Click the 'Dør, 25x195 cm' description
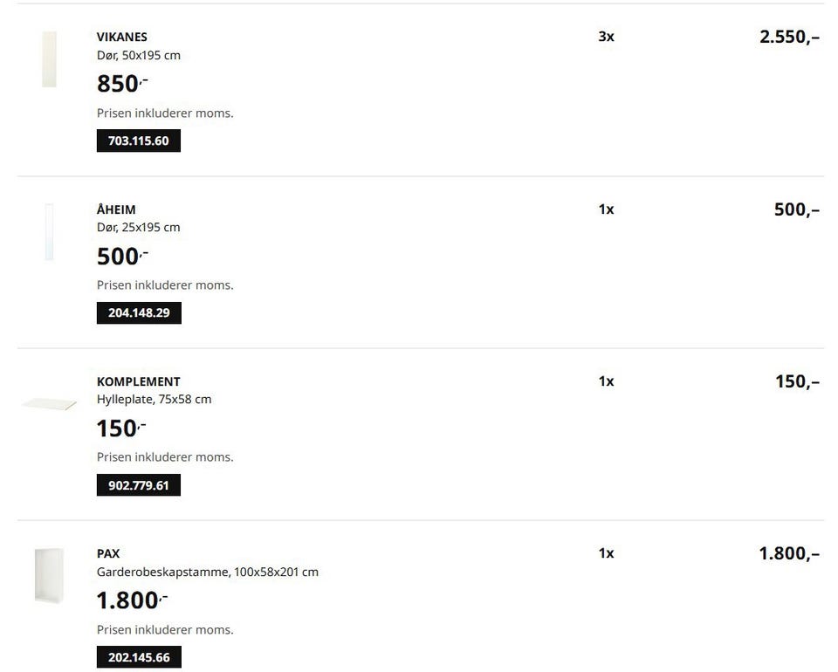The width and height of the screenshot is (838, 672). point(138,227)
